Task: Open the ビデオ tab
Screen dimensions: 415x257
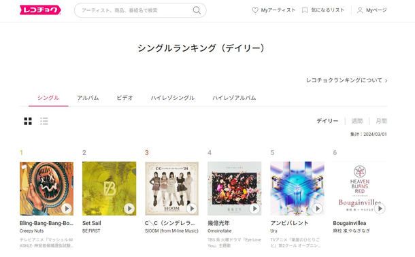Action: click(x=124, y=98)
